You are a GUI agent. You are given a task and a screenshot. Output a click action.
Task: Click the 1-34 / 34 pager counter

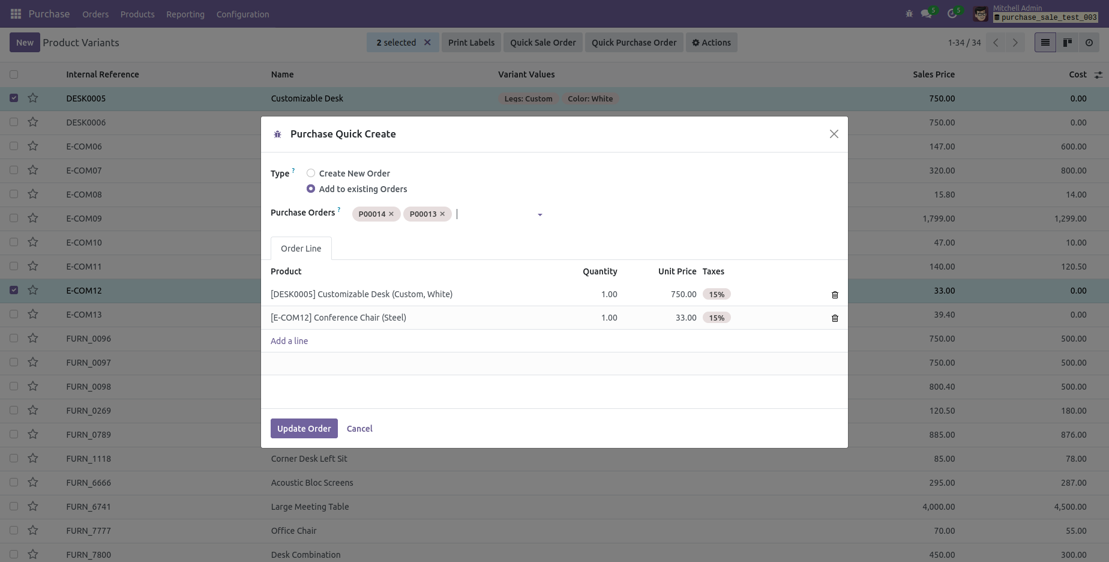coord(964,43)
